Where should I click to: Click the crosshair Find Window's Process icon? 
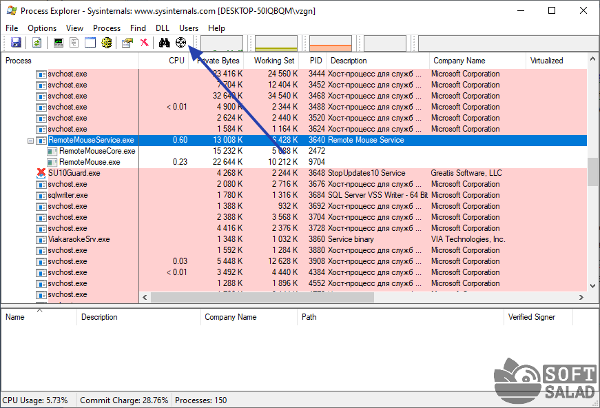click(180, 43)
